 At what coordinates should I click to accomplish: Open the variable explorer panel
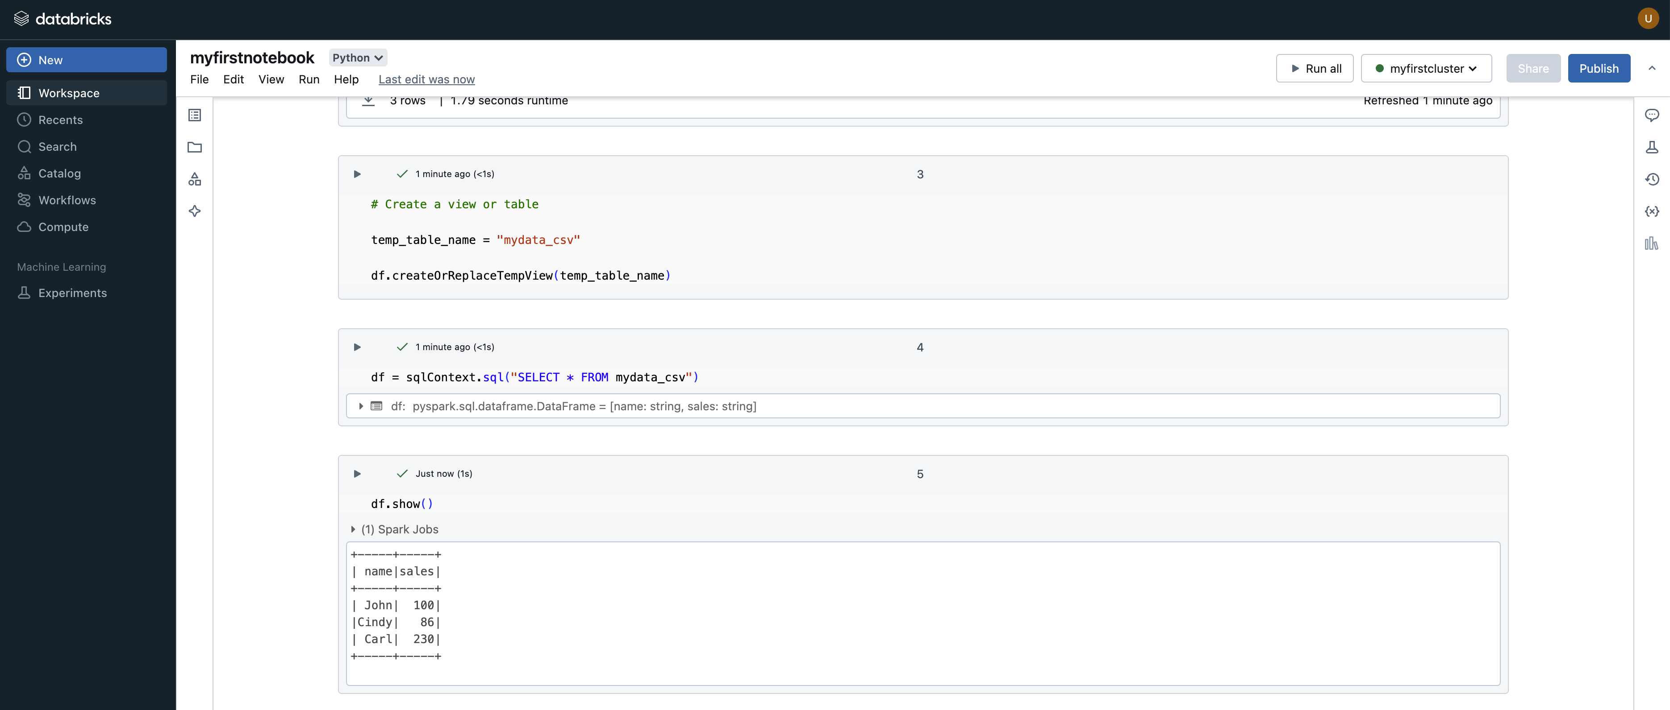coord(1653,211)
